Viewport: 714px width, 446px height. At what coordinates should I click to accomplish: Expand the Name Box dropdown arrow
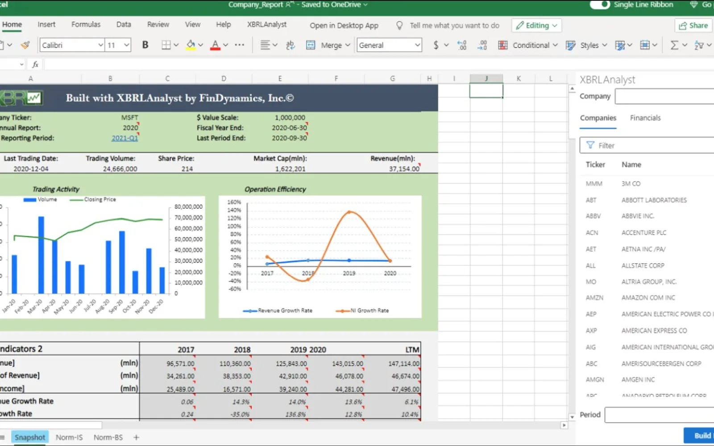tap(21, 65)
